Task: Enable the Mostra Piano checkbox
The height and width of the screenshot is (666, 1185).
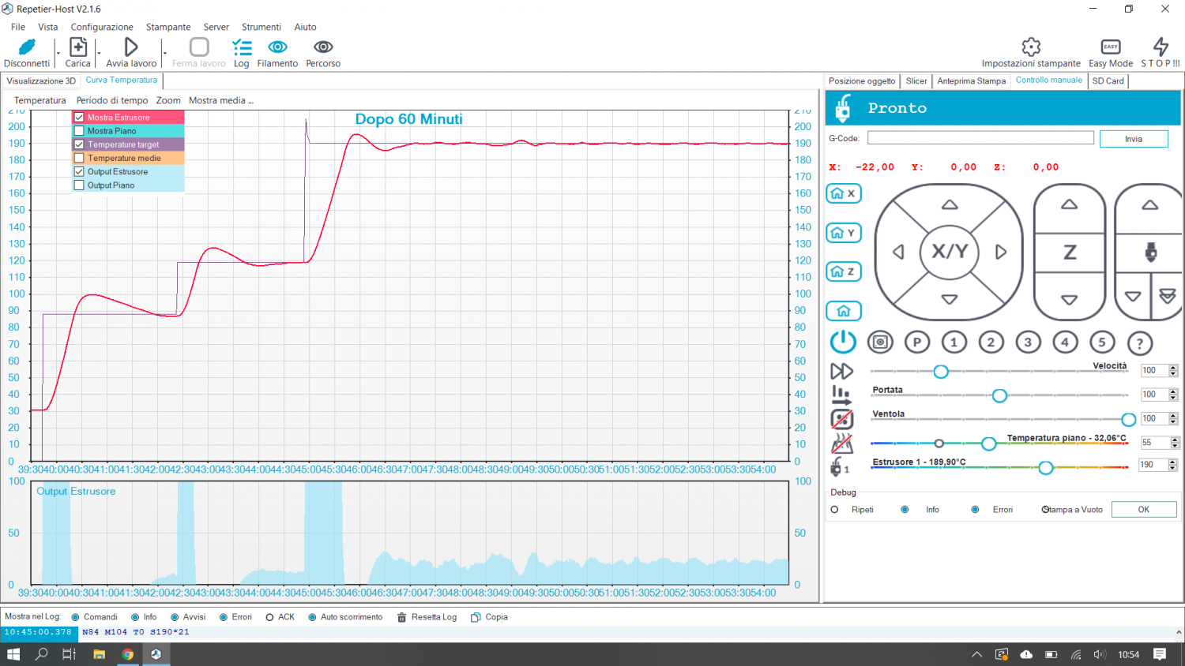Action: pyautogui.click(x=79, y=131)
